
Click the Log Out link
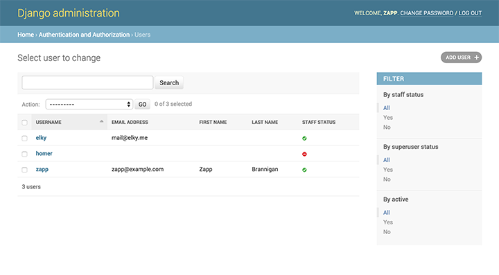pos(470,13)
